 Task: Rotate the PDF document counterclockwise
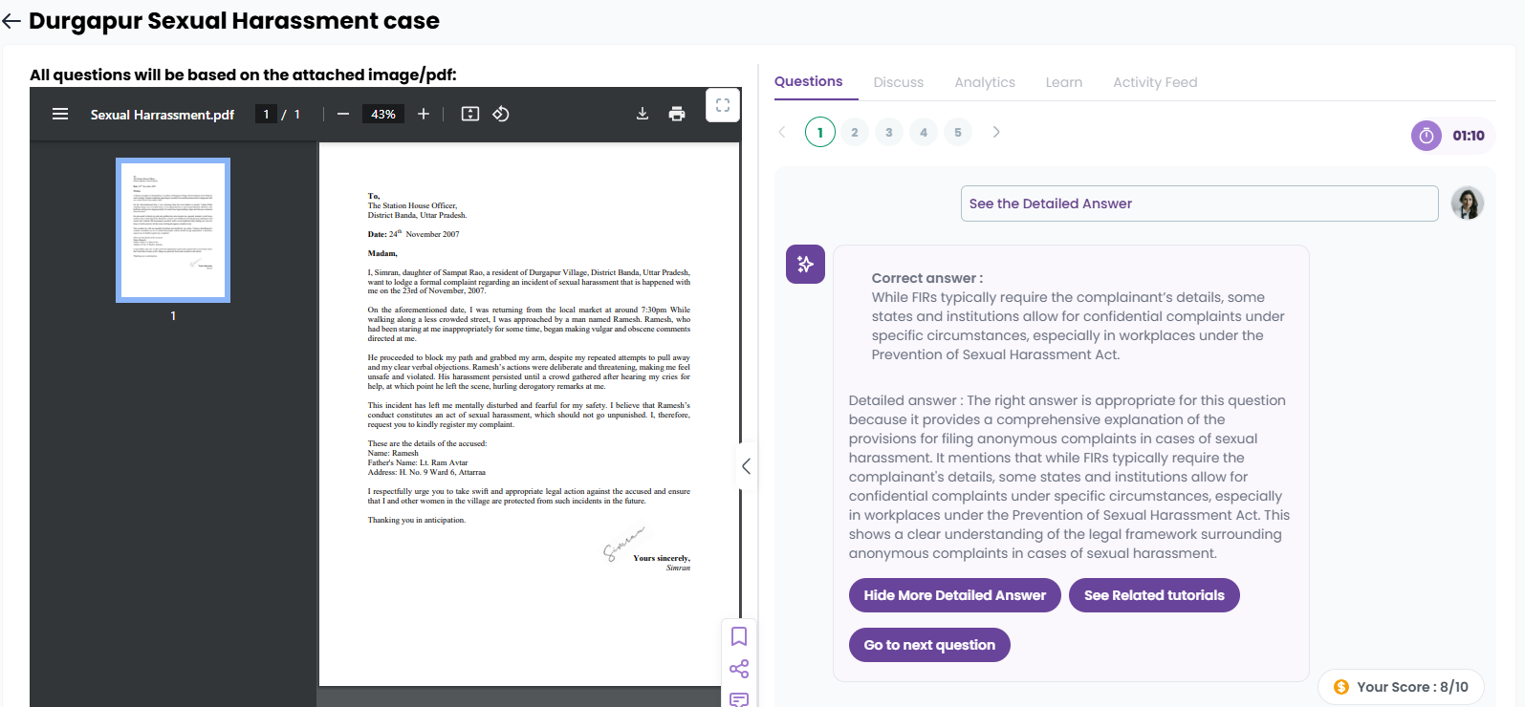tap(501, 114)
